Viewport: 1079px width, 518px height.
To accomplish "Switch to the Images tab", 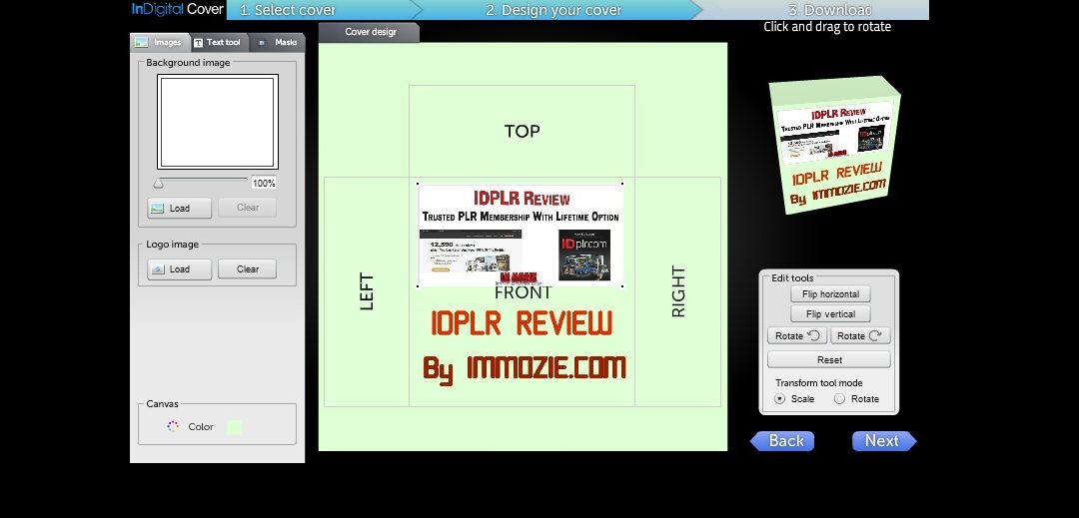I will pyautogui.click(x=159, y=43).
